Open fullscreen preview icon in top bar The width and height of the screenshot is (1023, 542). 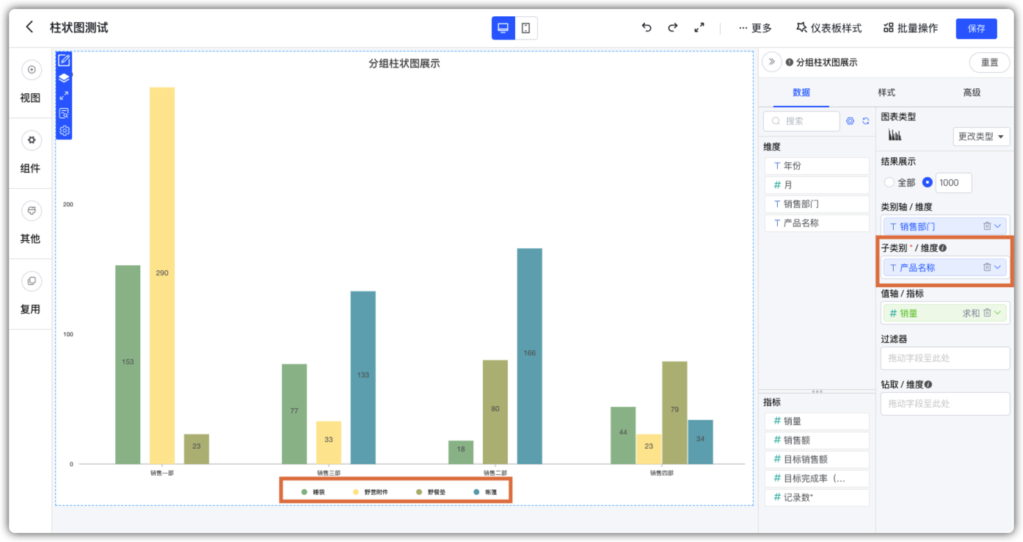pos(699,27)
